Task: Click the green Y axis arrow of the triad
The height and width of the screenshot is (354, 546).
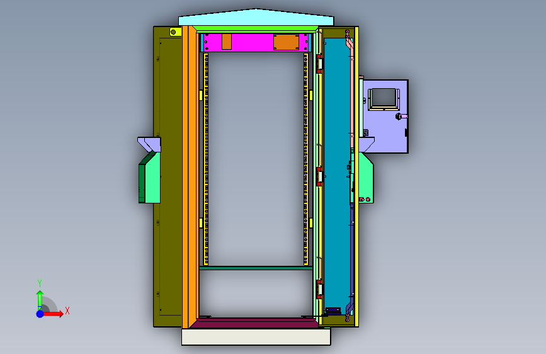Action: click(40, 300)
